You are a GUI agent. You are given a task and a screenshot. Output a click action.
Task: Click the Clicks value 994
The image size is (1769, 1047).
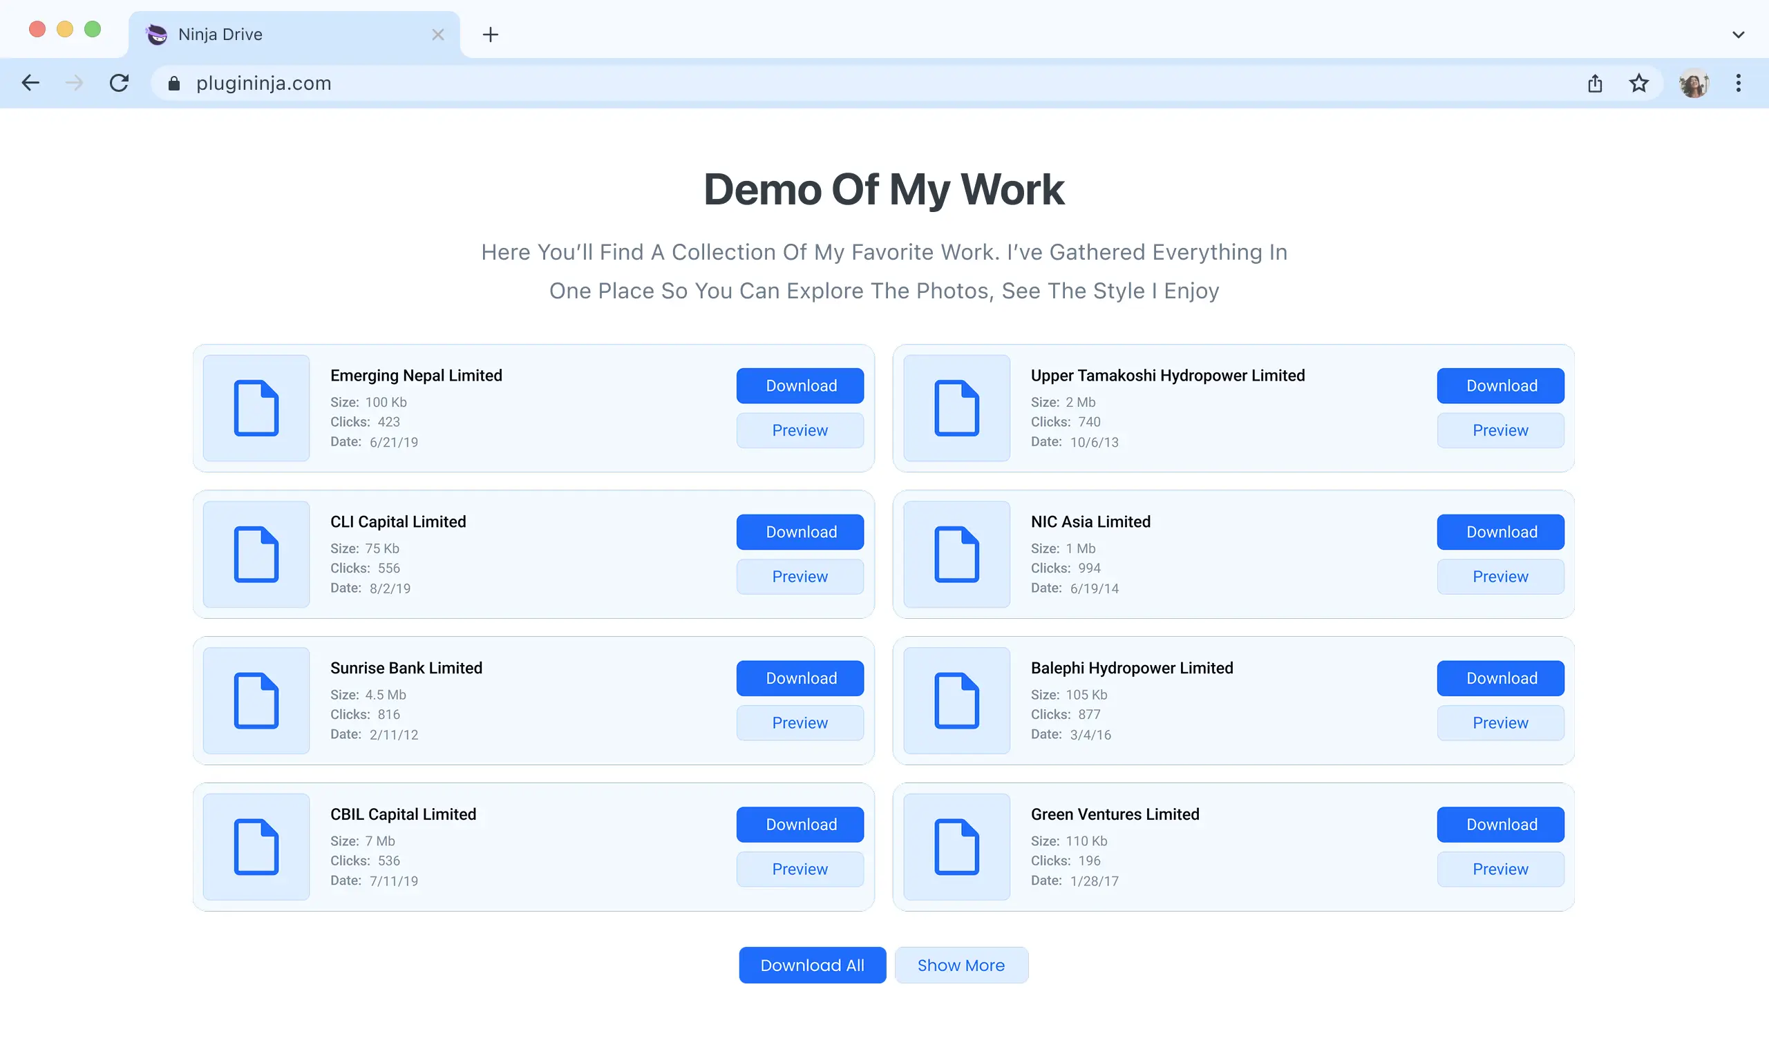1088,568
